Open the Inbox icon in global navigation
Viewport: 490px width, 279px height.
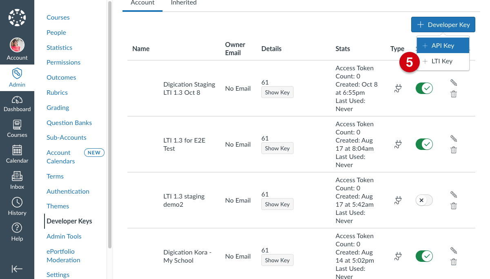tap(17, 176)
